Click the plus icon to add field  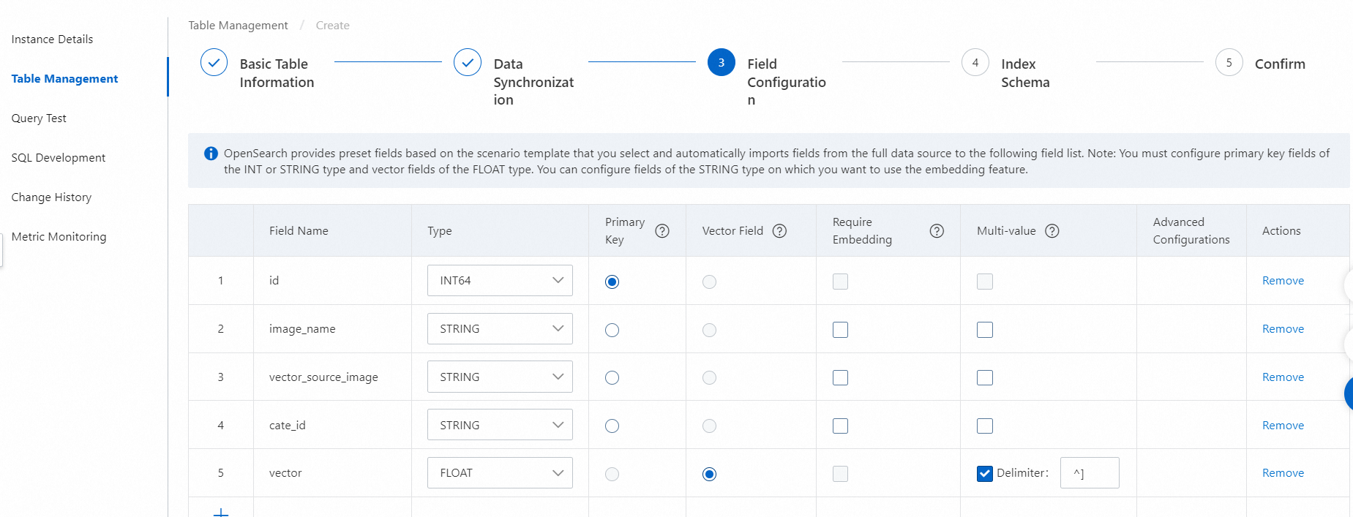(x=221, y=513)
